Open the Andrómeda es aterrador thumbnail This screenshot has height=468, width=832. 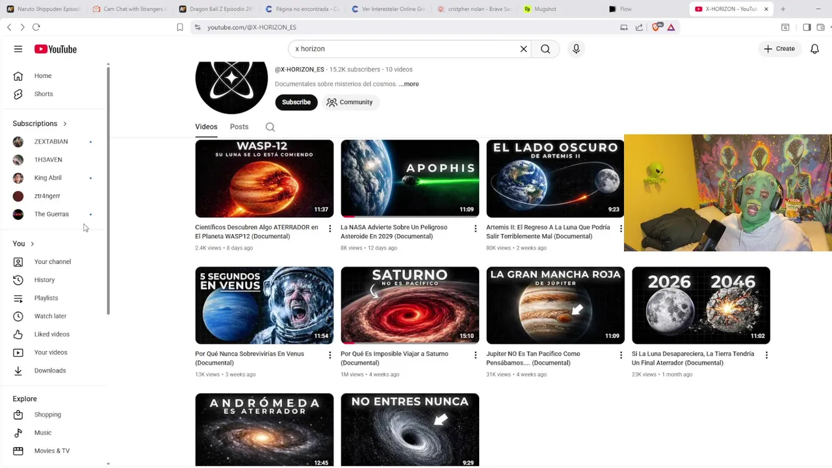(x=265, y=430)
